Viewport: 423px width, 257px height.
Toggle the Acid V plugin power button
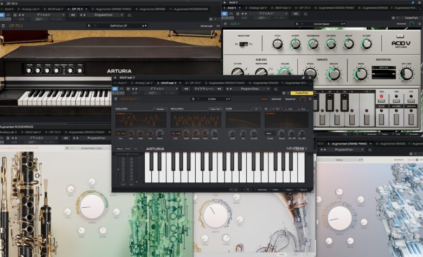pyautogui.click(x=225, y=14)
